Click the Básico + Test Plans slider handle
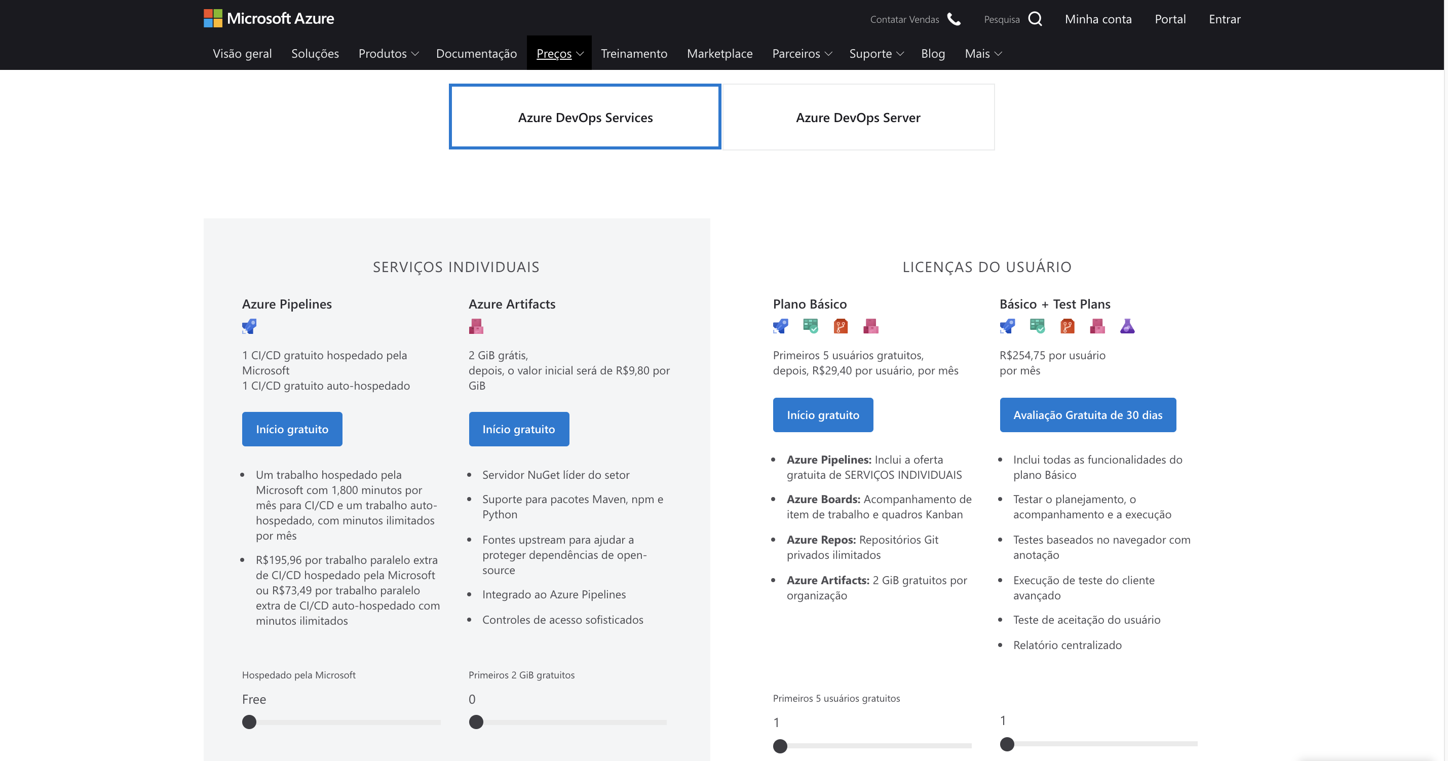The image size is (1448, 761). click(1007, 744)
